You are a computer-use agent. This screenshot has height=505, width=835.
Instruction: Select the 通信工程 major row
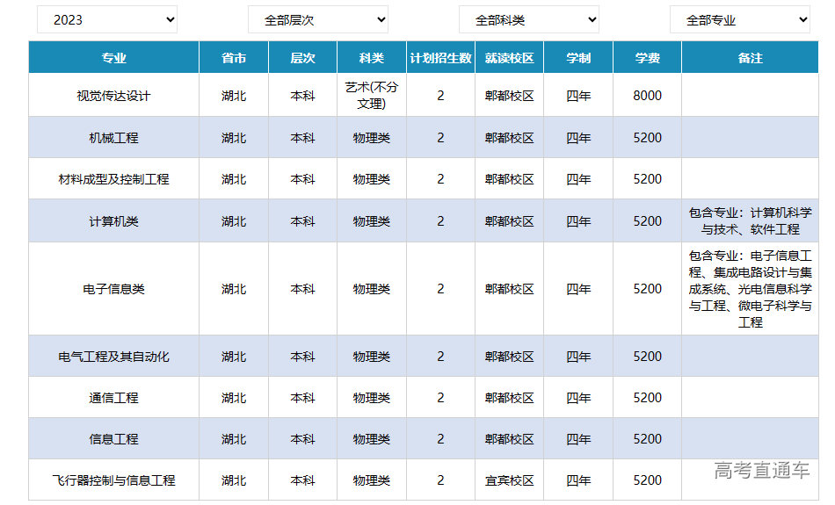(x=113, y=398)
